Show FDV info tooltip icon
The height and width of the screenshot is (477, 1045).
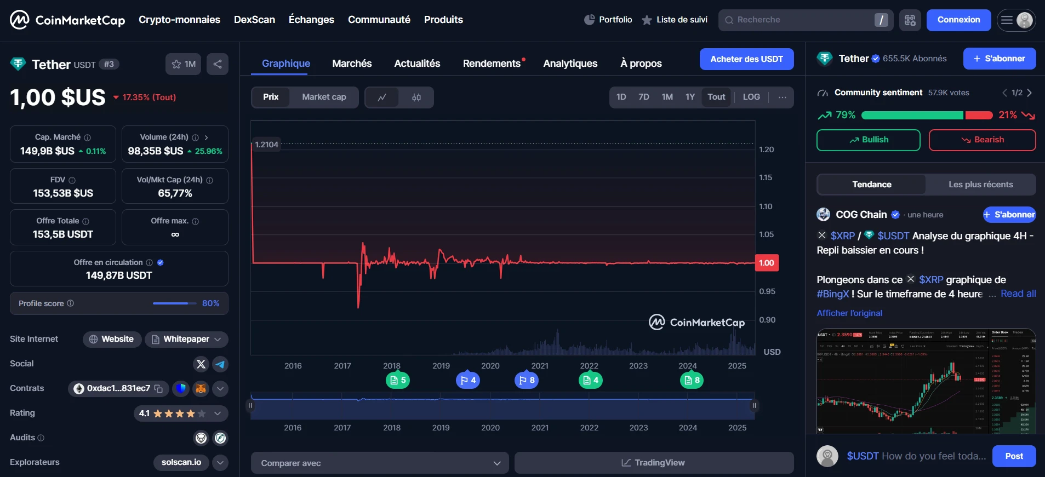[72, 180]
